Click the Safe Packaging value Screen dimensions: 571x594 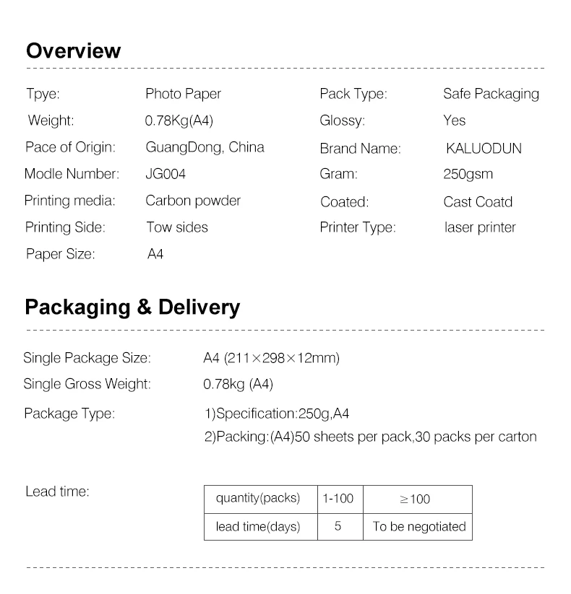pyautogui.click(x=491, y=94)
